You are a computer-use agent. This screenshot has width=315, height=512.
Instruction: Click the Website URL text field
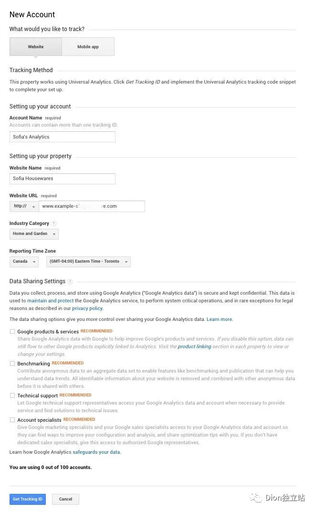(x=92, y=206)
